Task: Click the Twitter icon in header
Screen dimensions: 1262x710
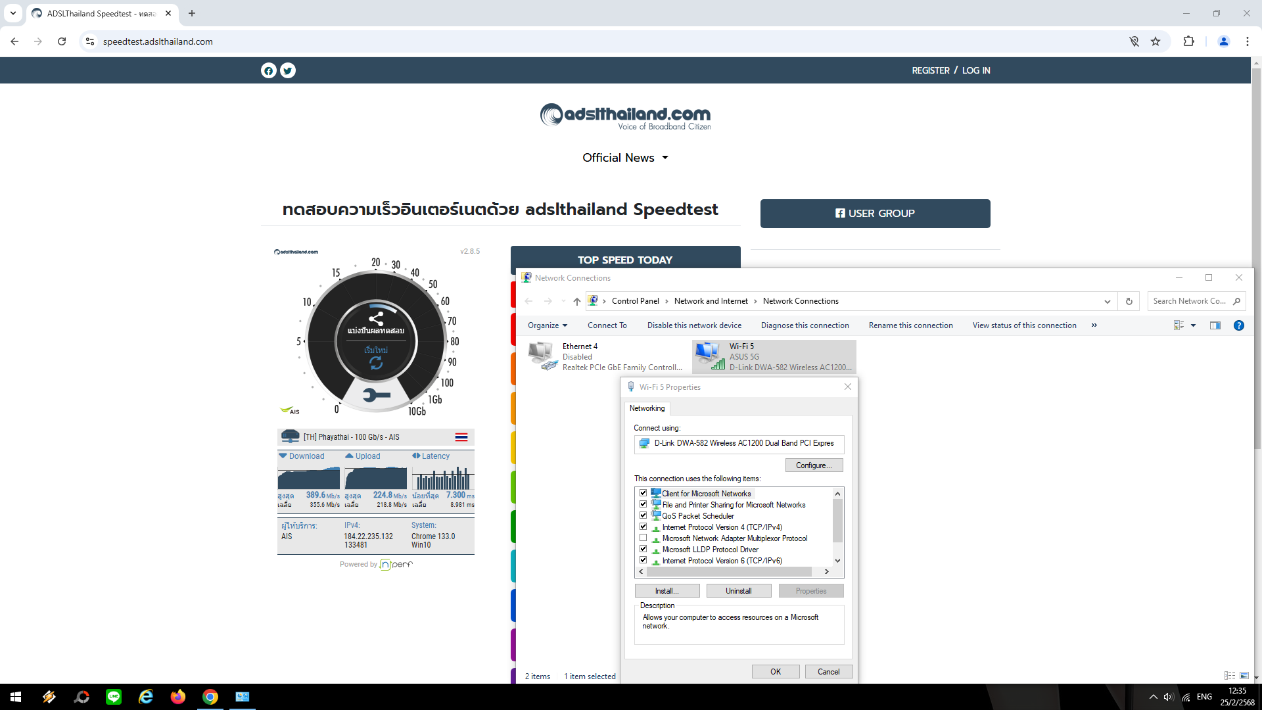Action: 288,70
